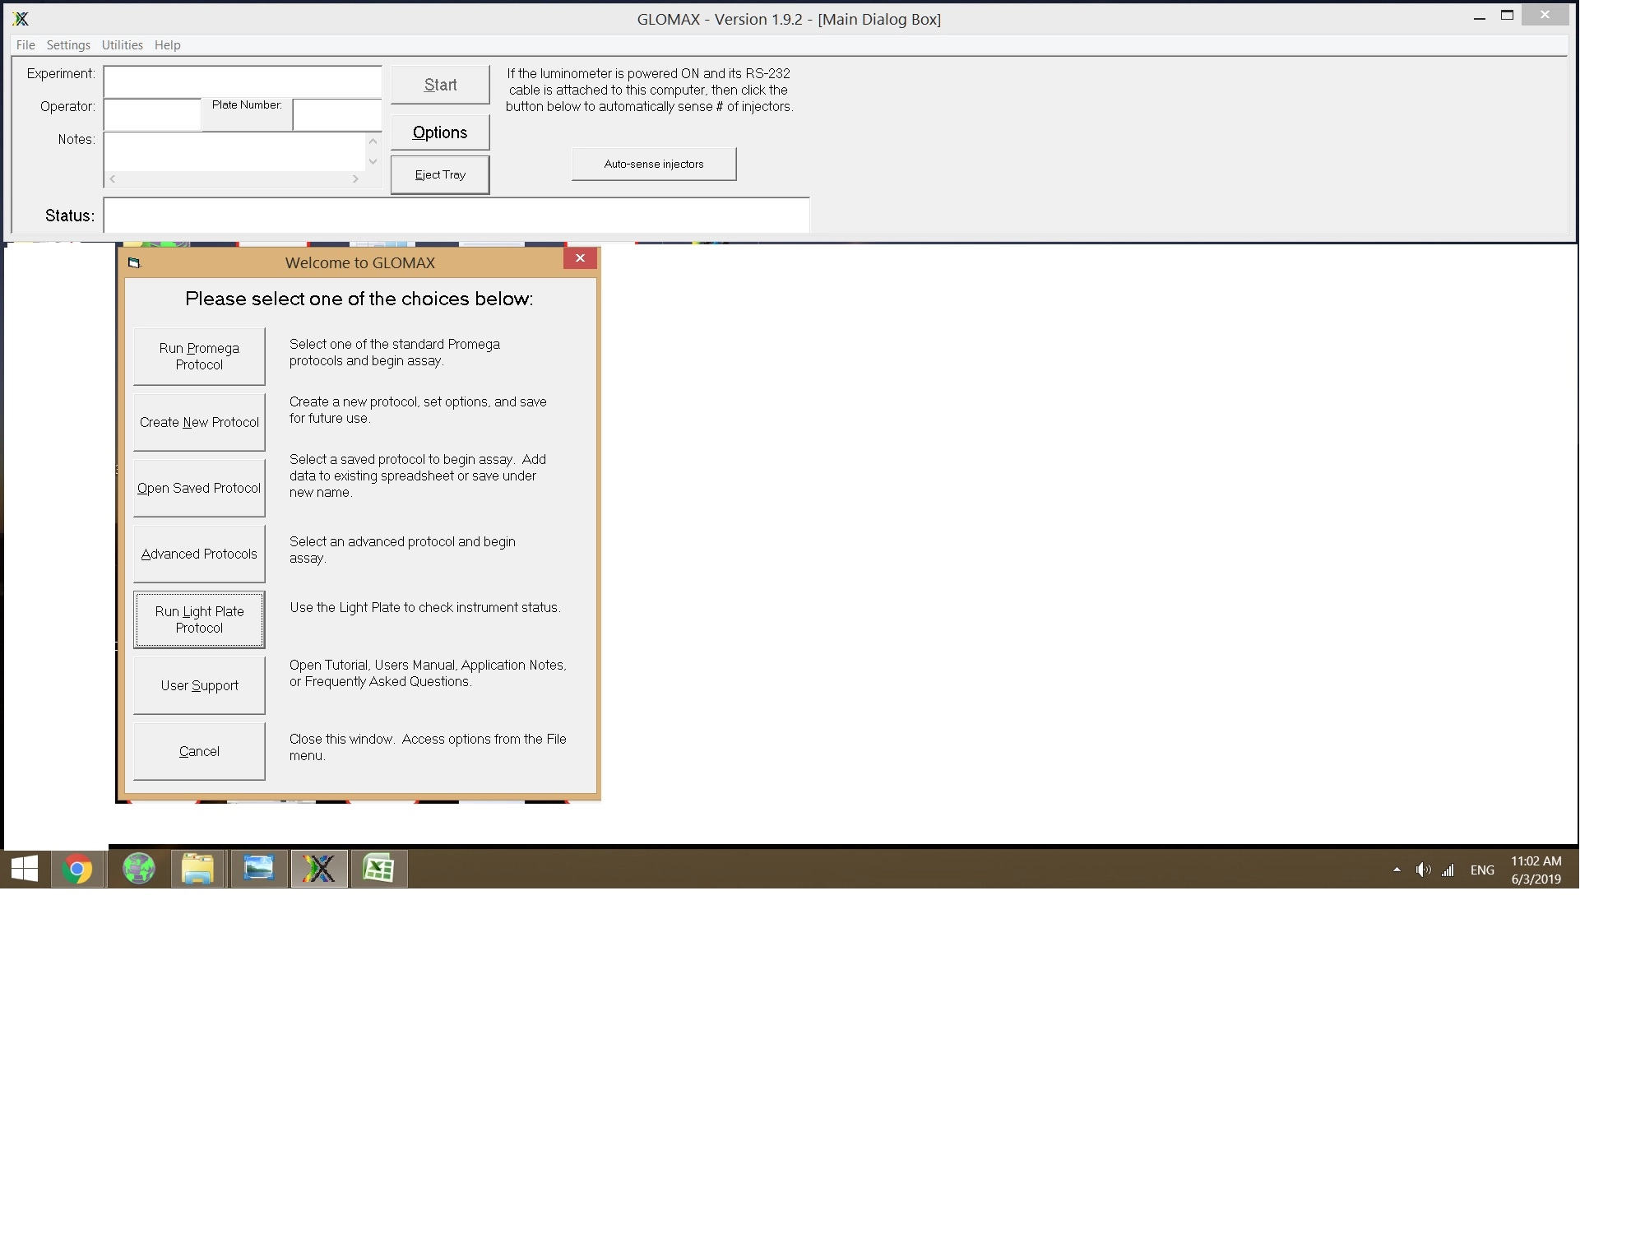Launch the internet browser globe icon
The image size is (1645, 1234).
[x=137, y=869]
